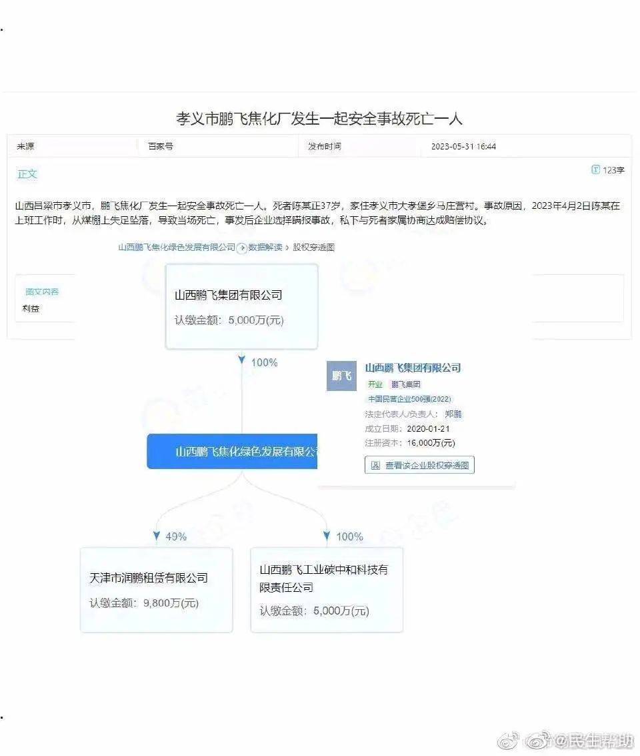Click the 鹏飞 company logo thumbnail
The width and height of the screenshot is (640, 756).
coord(341,376)
